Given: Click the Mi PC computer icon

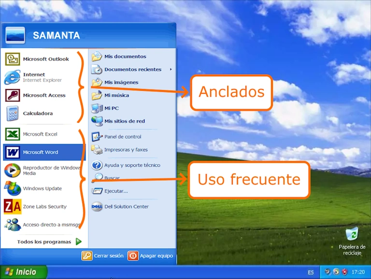Looking at the screenshot, I should coord(97,108).
